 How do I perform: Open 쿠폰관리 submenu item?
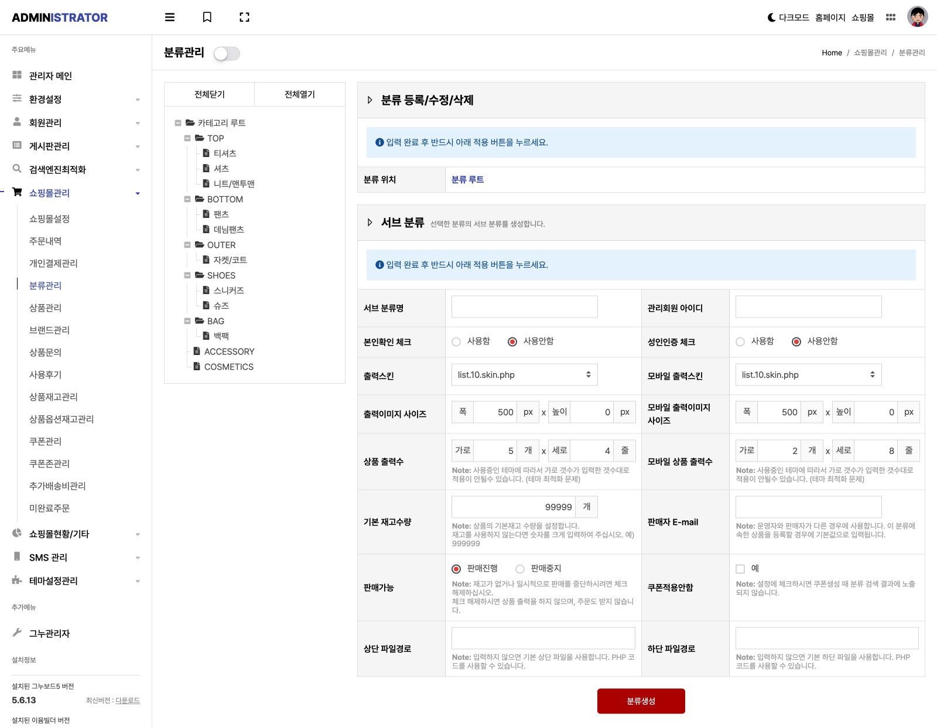45,441
